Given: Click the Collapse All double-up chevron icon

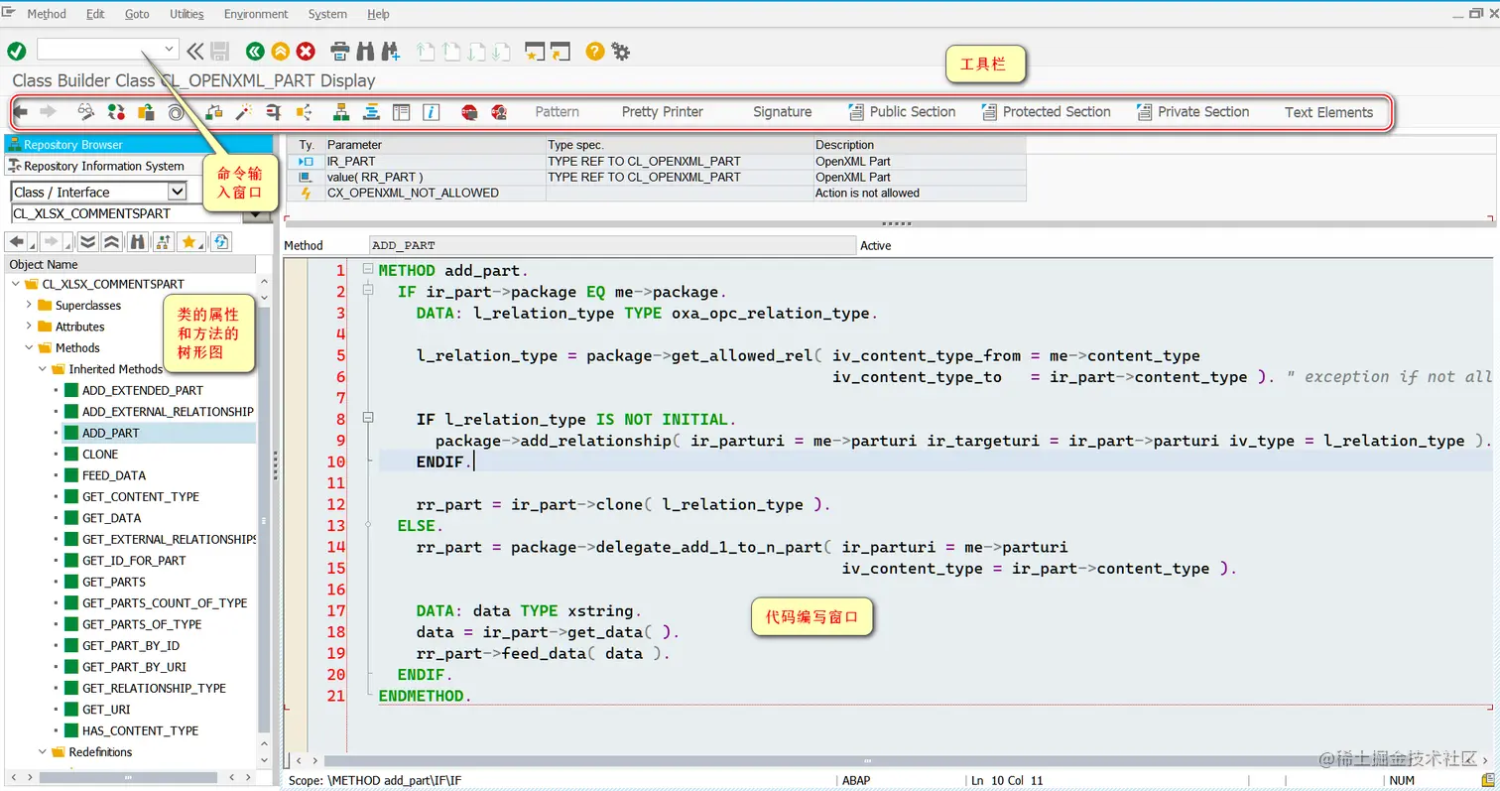Looking at the screenshot, I should pyautogui.click(x=112, y=241).
